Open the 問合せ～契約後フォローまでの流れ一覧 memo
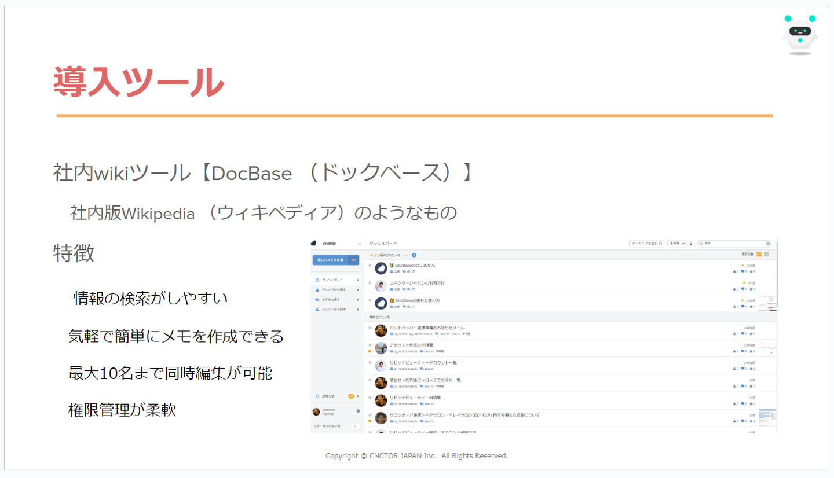The image size is (834, 478). (x=425, y=380)
